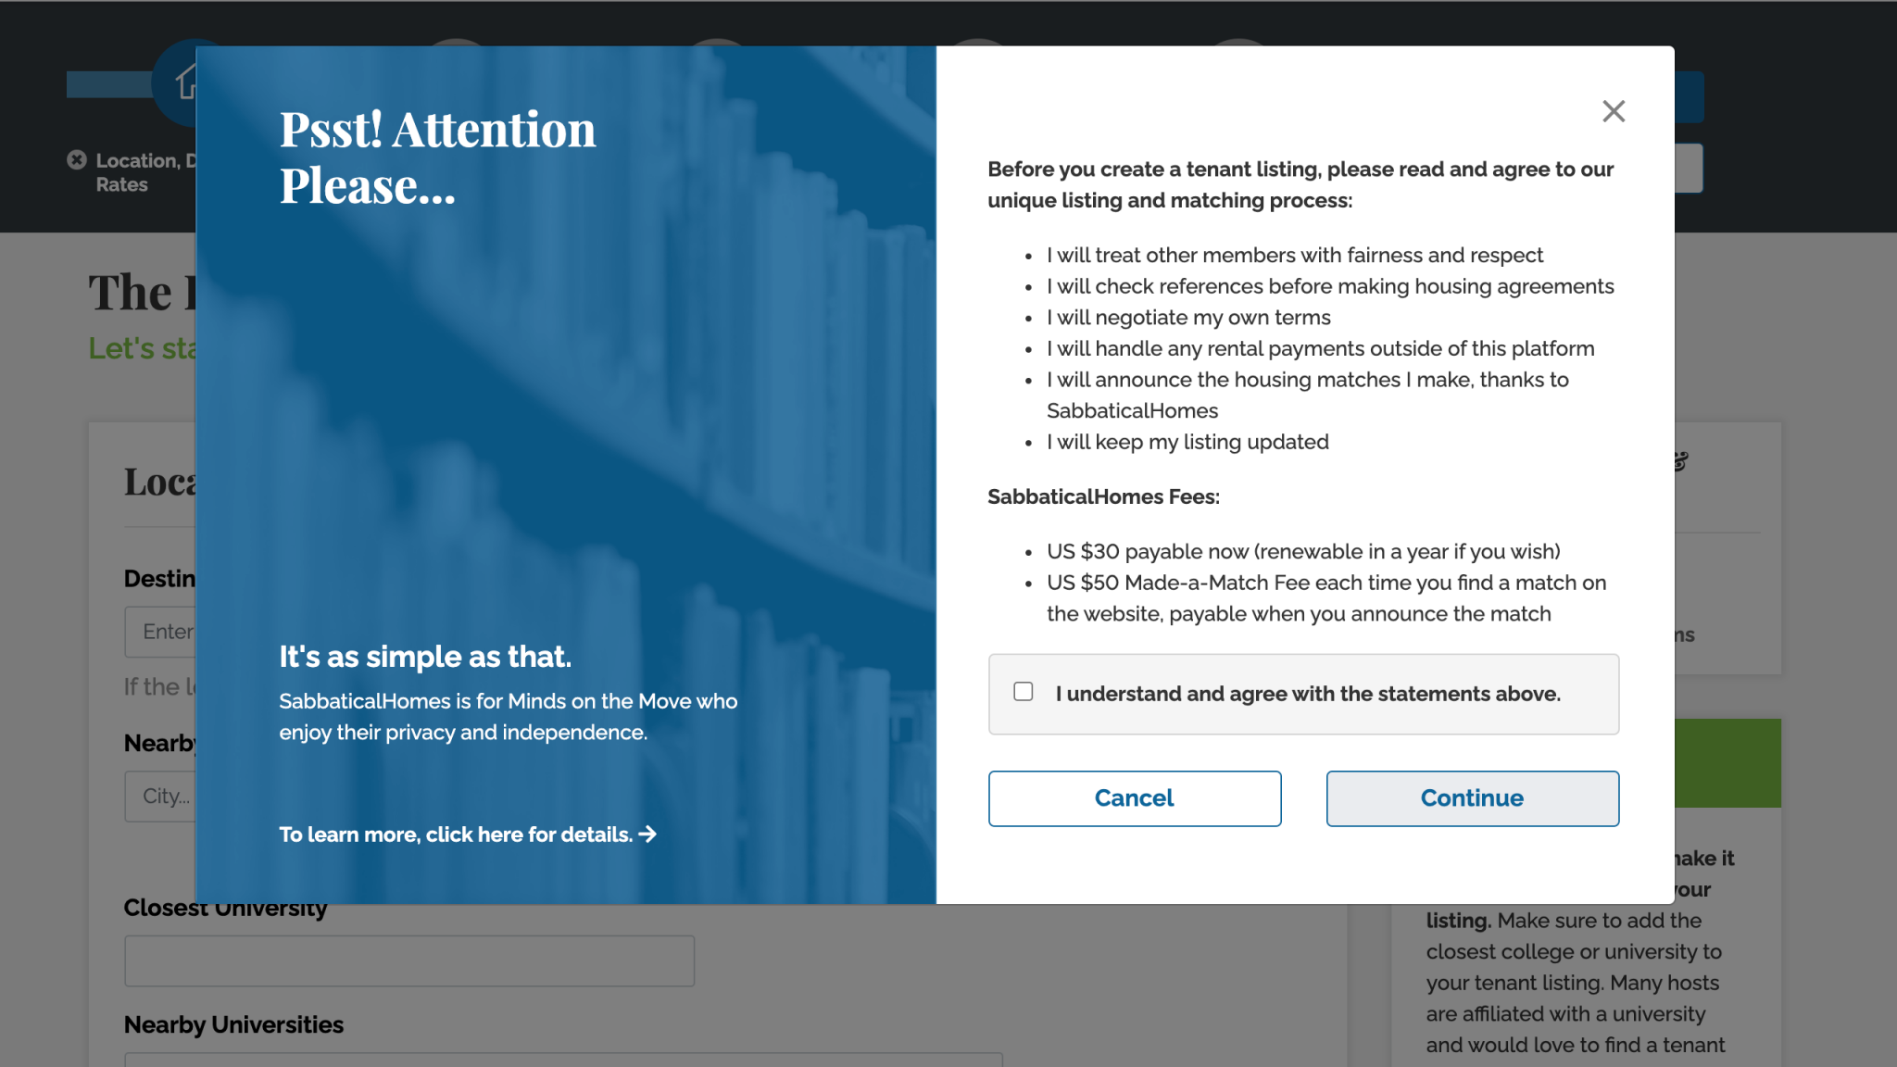
Task: Click the Destination 'Enter' input box
Action: (x=161, y=632)
